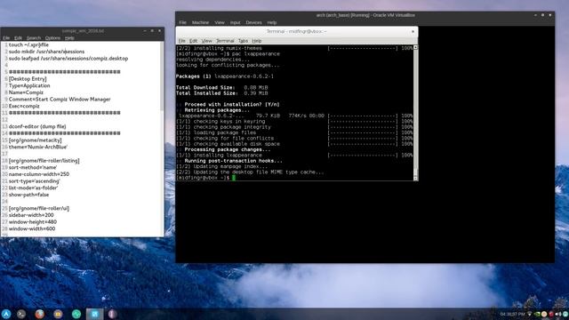Click the '[Desktop Entry]' line in Leafpad
Viewport: 569px width, 320px height.
28,79
